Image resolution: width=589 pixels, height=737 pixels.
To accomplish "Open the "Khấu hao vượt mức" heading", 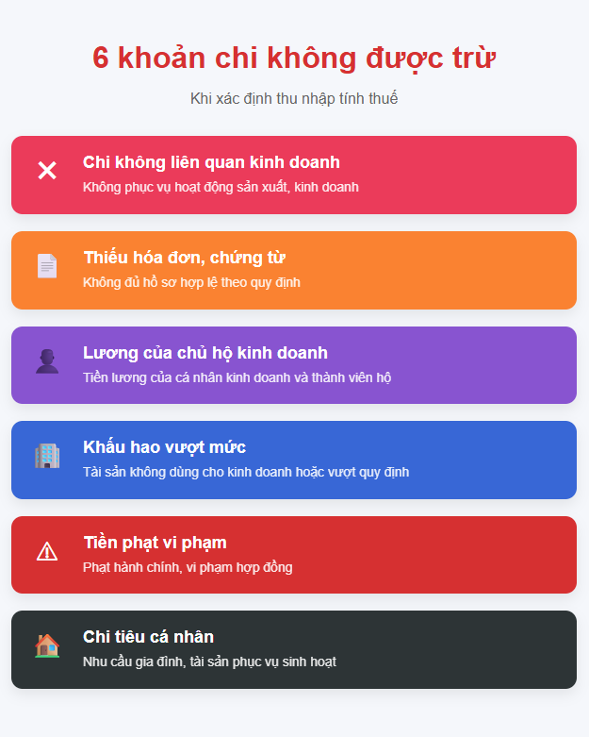I will pyautogui.click(x=164, y=447).
